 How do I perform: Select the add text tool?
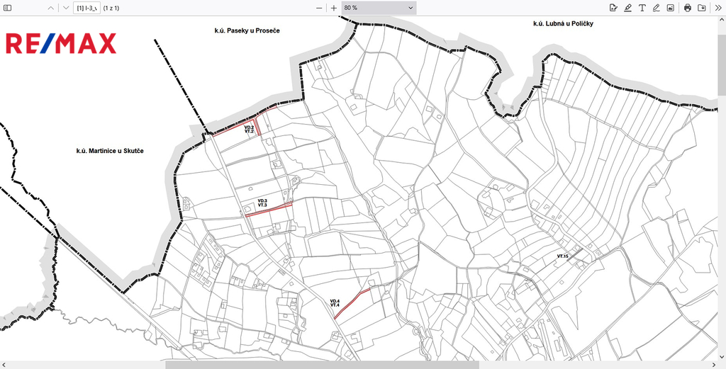tap(642, 8)
